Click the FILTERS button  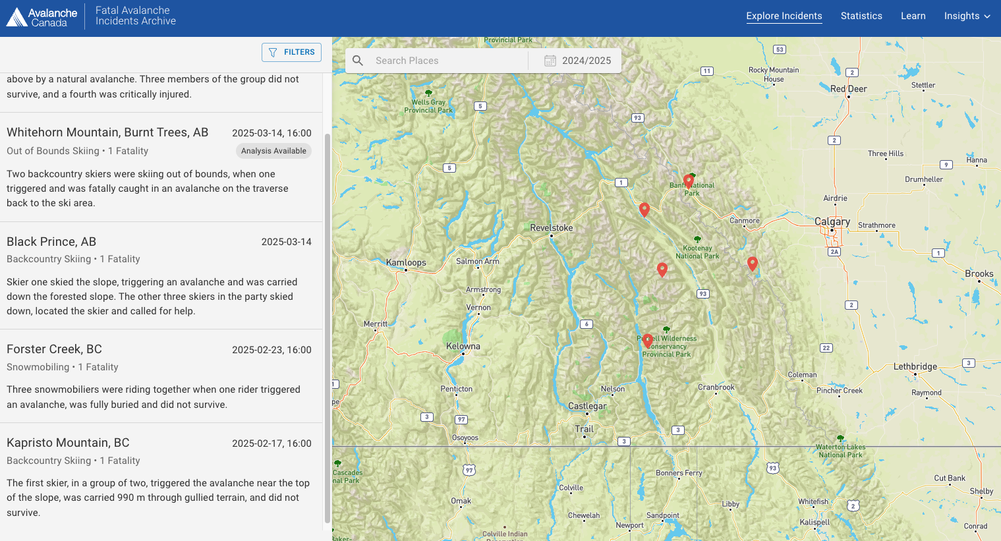tap(291, 52)
